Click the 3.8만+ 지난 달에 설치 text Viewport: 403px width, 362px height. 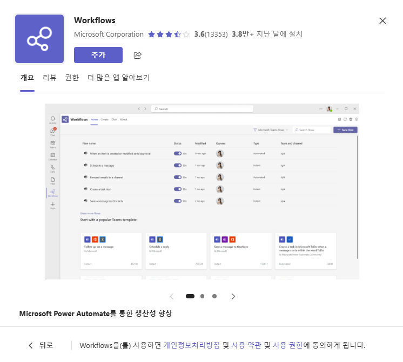click(x=267, y=34)
